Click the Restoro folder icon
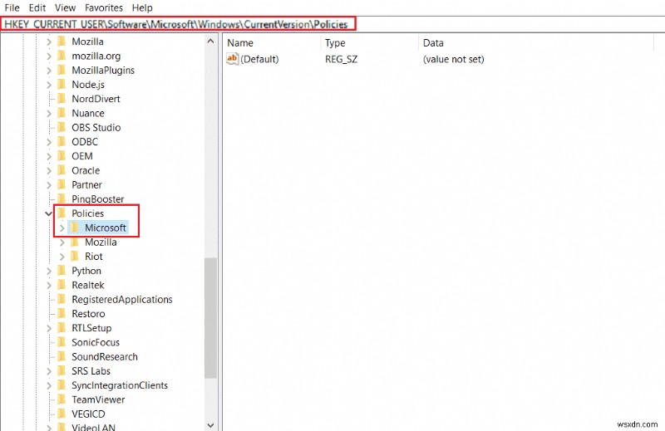The image size is (665, 431). pos(62,314)
